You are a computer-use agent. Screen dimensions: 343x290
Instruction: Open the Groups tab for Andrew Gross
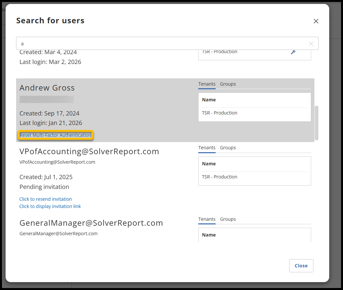(x=228, y=84)
